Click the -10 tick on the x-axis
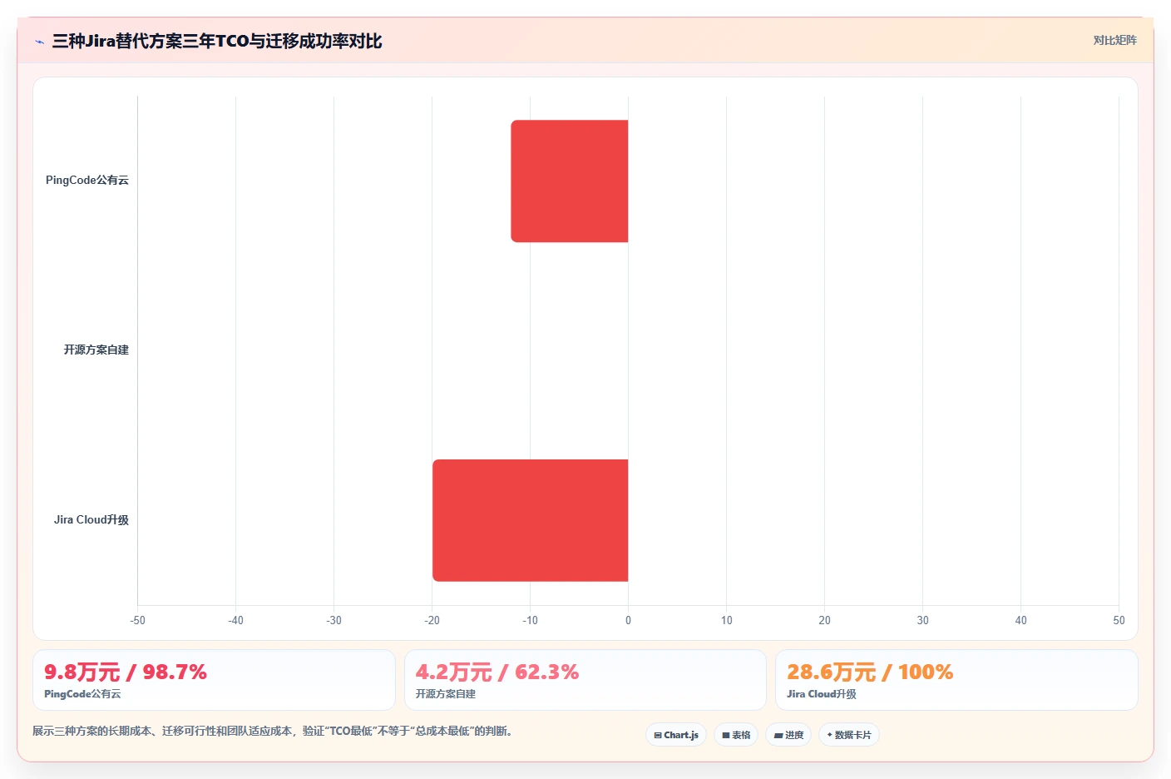The image size is (1171, 779). (531, 621)
